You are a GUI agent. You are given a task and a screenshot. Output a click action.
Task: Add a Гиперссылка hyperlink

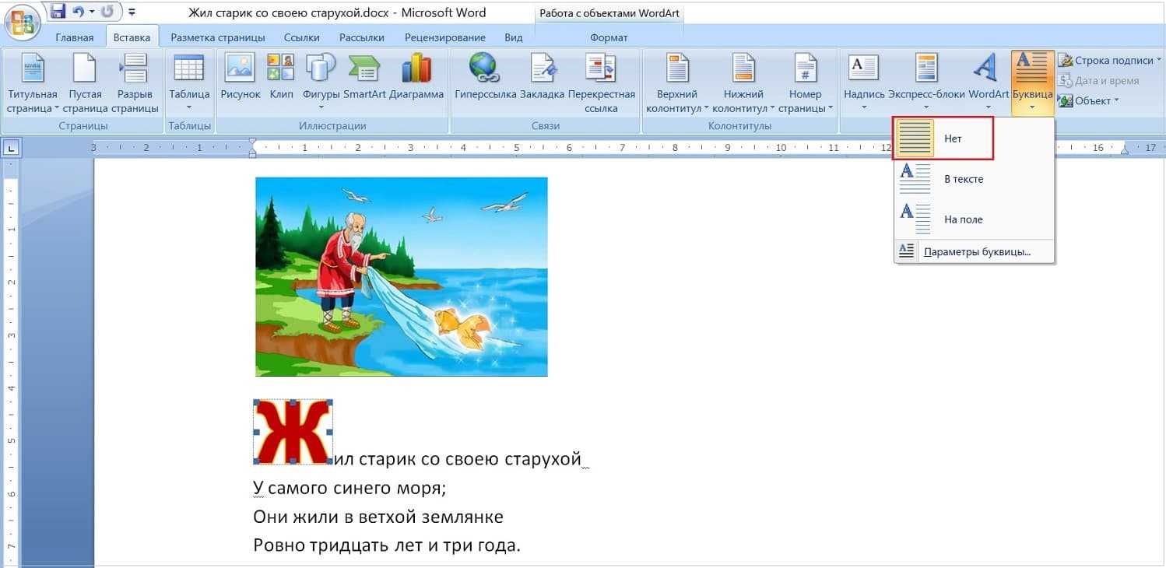tap(485, 77)
